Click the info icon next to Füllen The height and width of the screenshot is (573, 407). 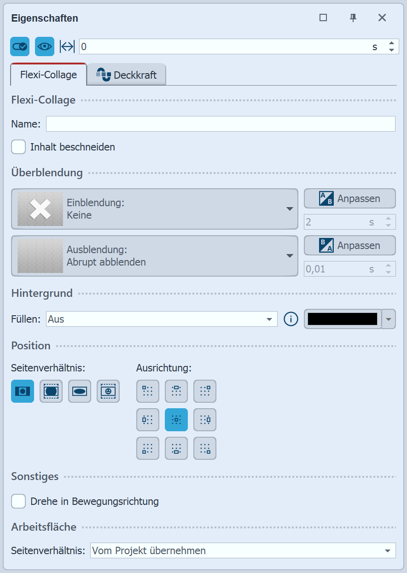point(291,318)
